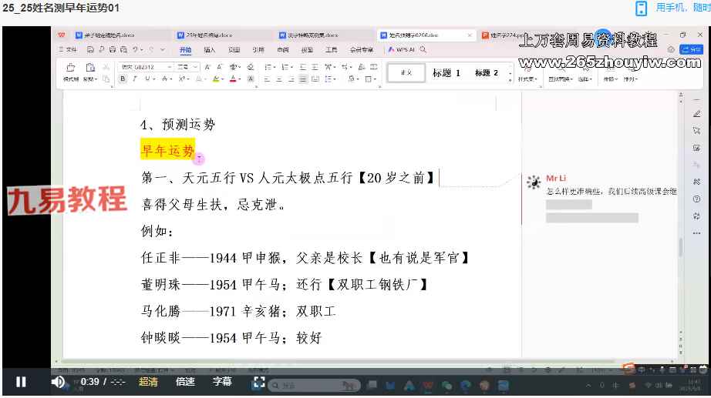The width and height of the screenshot is (711, 398).
Task: Switch to the 插入 ribbon tab
Action: [210, 49]
